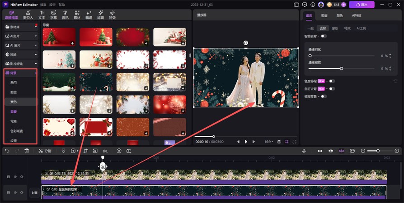Mute the 聖誕裝飾框架 background track
404x203 pixels.
click(22, 193)
